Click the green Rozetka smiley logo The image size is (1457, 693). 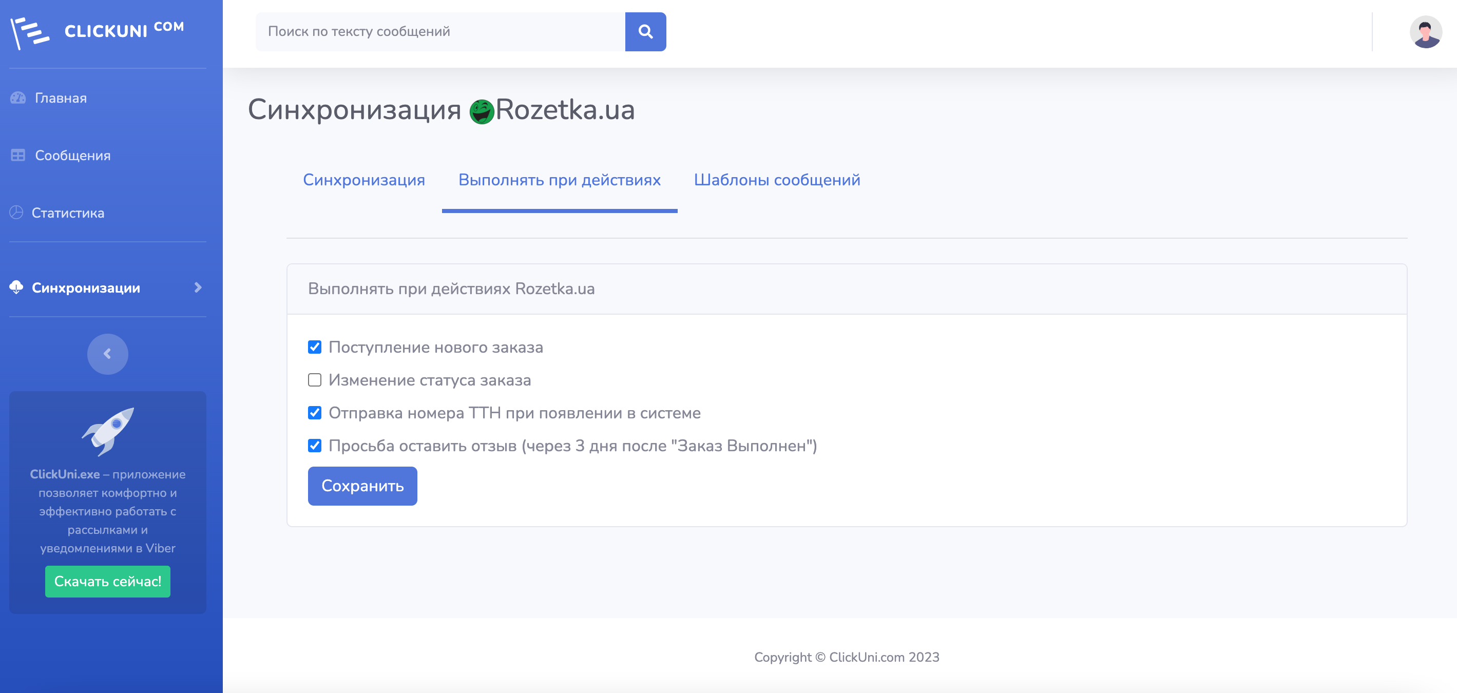click(482, 111)
